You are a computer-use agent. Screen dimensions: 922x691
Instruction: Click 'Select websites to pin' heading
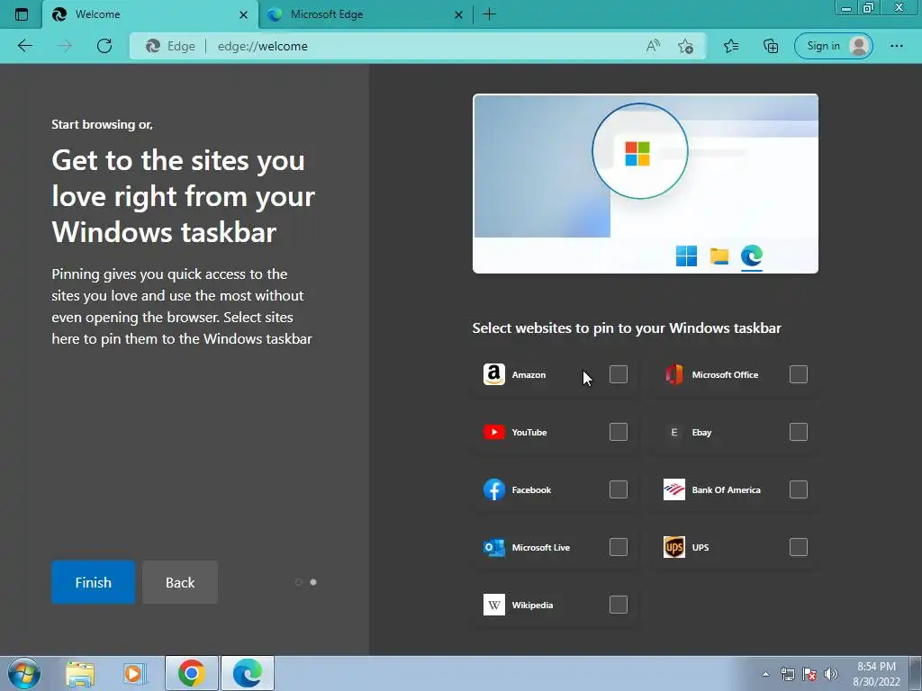tap(627, 328)
